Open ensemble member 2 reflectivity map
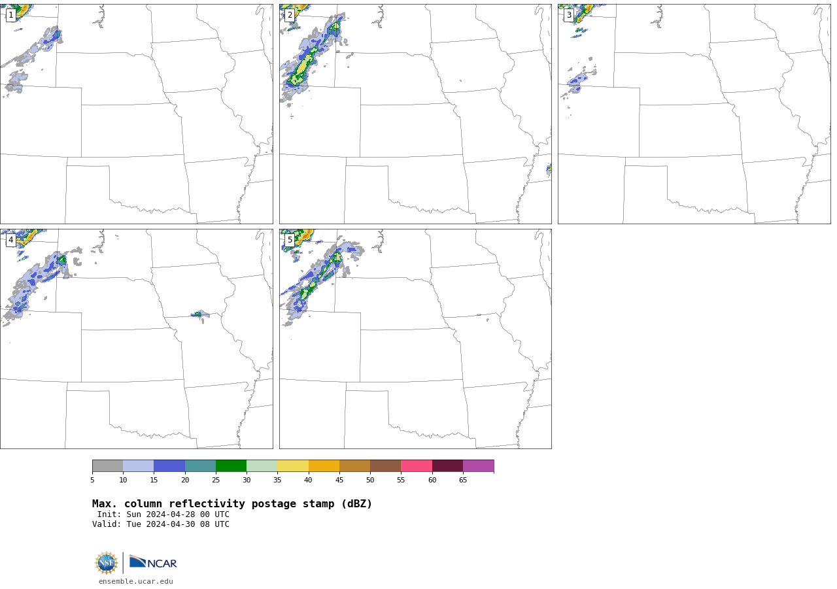Viewport: 837px width, 589px height. click(415, 114)
